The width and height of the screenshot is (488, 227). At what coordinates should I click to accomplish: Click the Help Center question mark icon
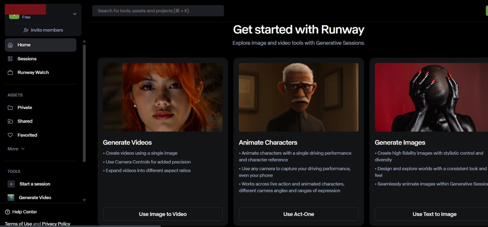click(7, 212)
